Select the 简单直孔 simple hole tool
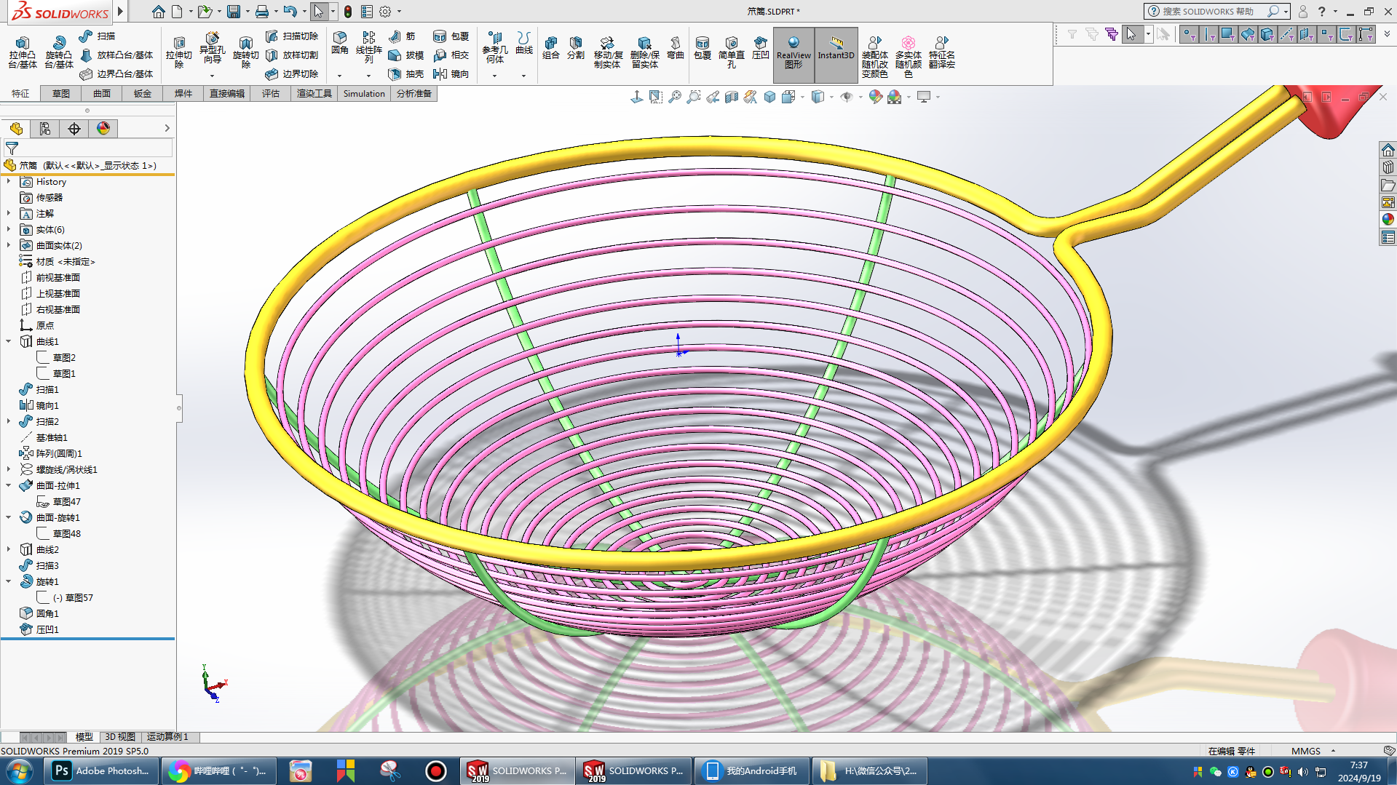Image resolution: width=1397 pixels, height=785 pixels. pos(732,52)
